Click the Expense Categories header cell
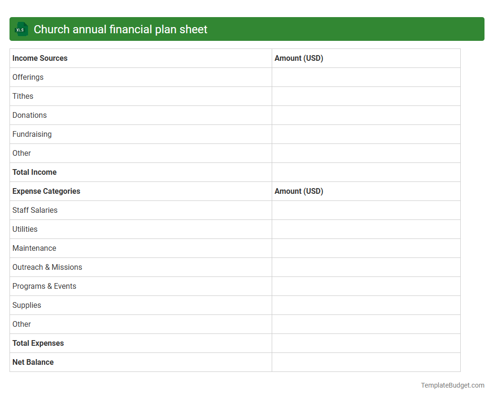This screenshot has height=399, width=494. (46, 191)
